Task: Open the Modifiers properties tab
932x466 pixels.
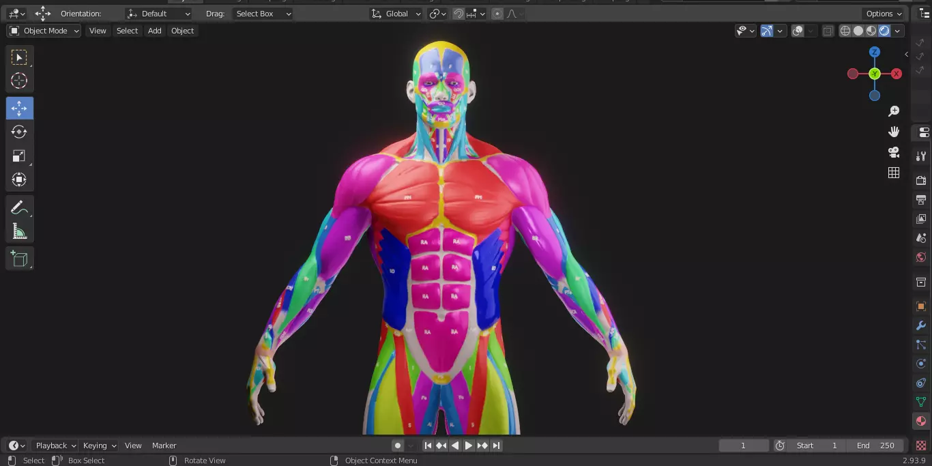Action: [x=921, y=325]
